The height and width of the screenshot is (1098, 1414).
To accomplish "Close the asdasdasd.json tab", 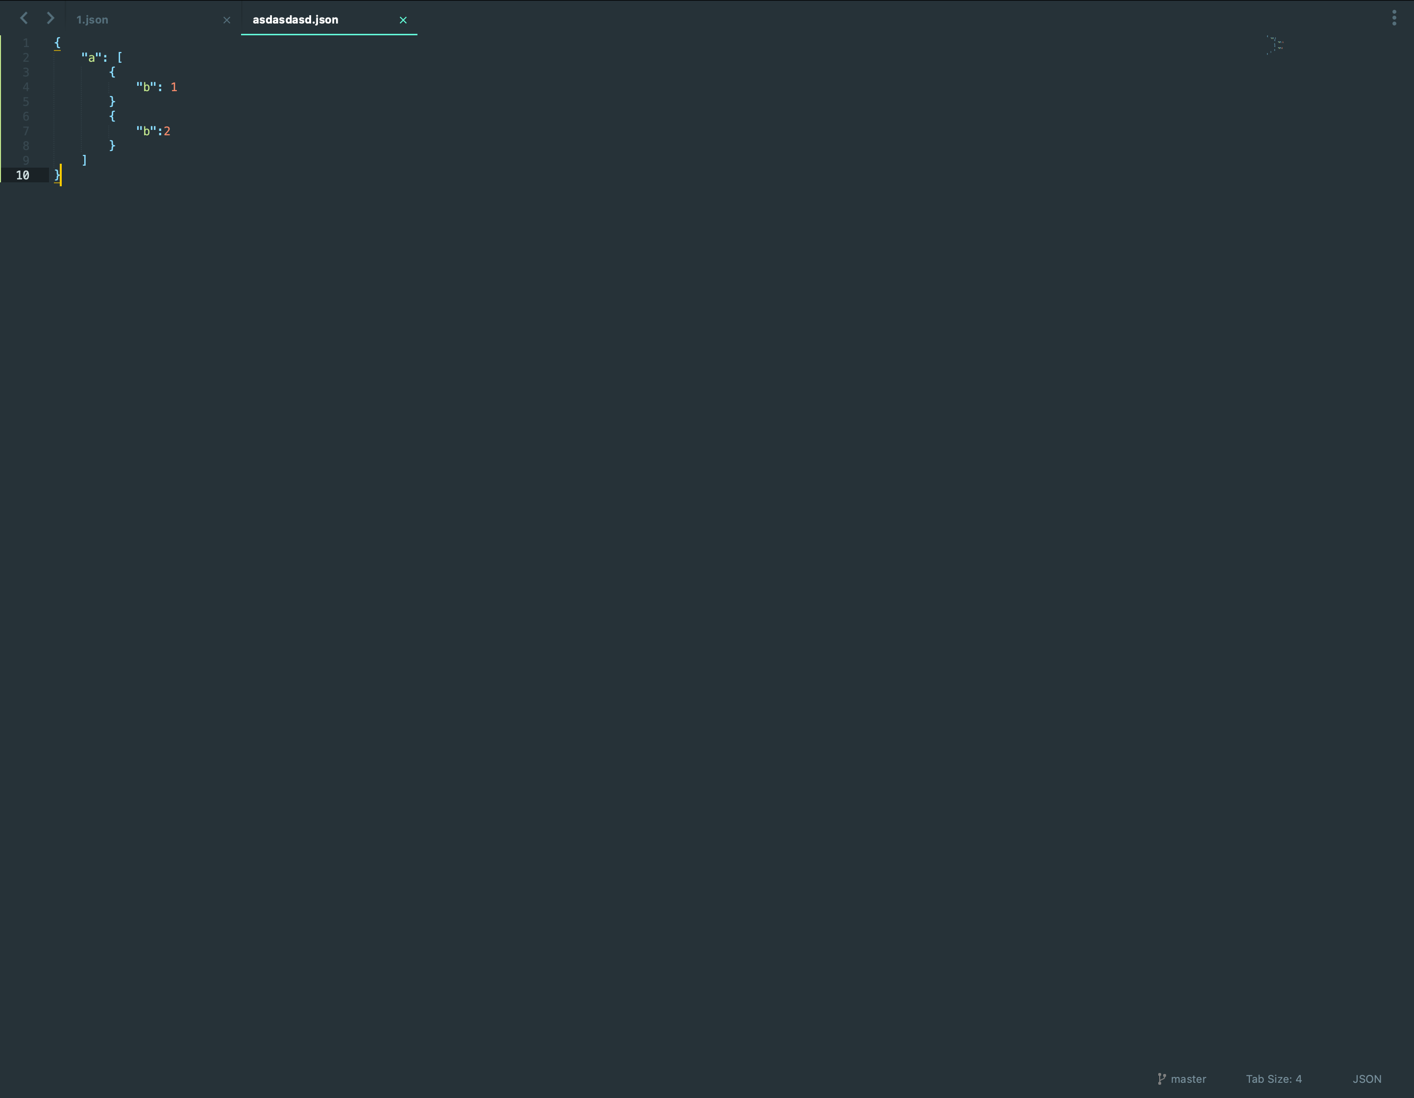I will [403, 20].
